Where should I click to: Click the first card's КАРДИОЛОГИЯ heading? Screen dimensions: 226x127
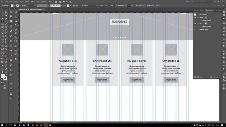tap(68, 61)
